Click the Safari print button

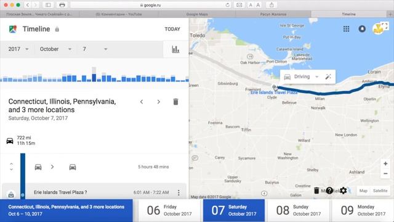pos(62,5)
